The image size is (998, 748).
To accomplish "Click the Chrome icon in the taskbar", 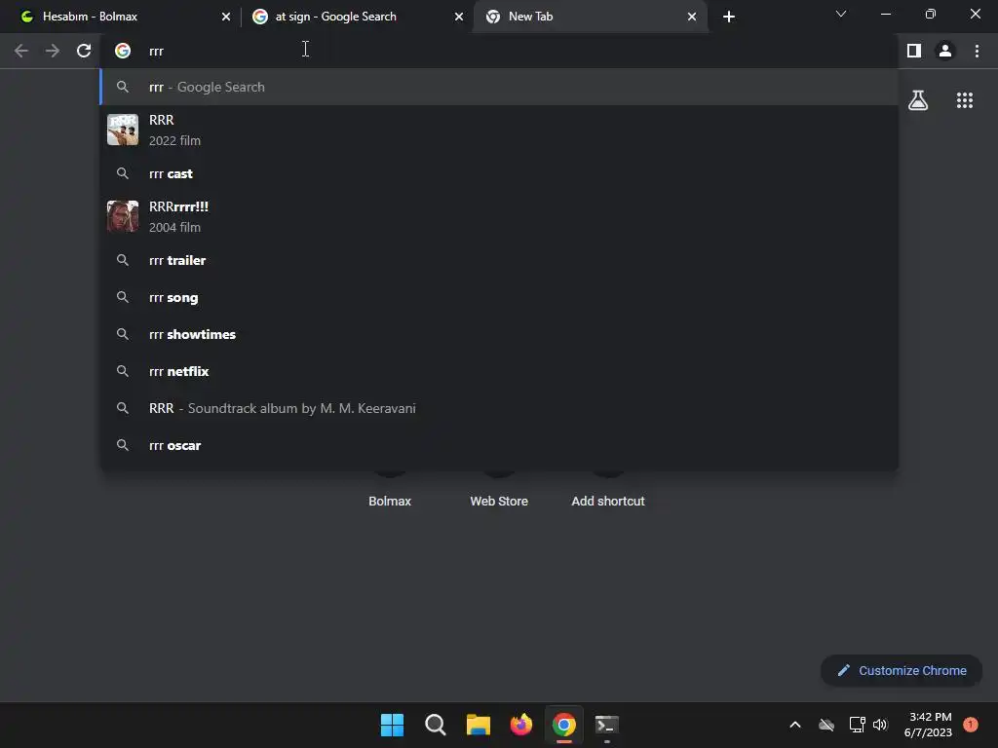I will pyautogui.click(x=564, y=725).
